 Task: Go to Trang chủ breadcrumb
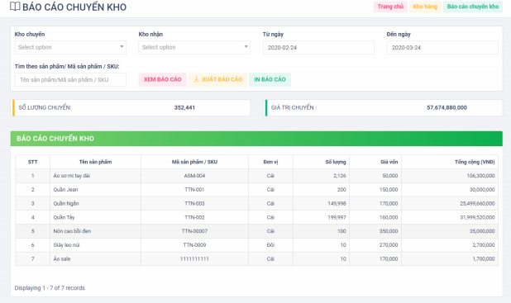tap(390, 7)
